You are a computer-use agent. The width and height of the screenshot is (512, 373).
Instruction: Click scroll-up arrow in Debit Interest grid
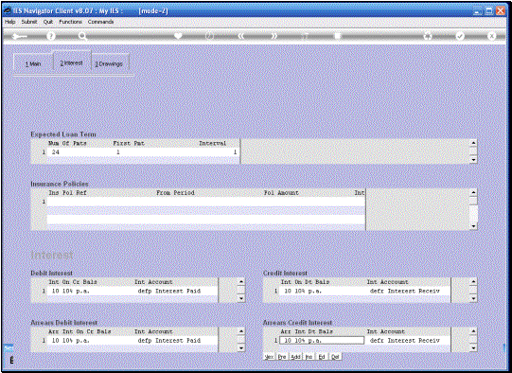click(x=241, y=281)
